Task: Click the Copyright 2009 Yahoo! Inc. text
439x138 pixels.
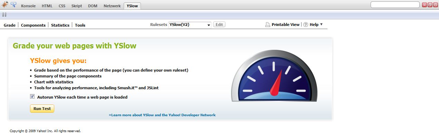Action: [45, 131]
